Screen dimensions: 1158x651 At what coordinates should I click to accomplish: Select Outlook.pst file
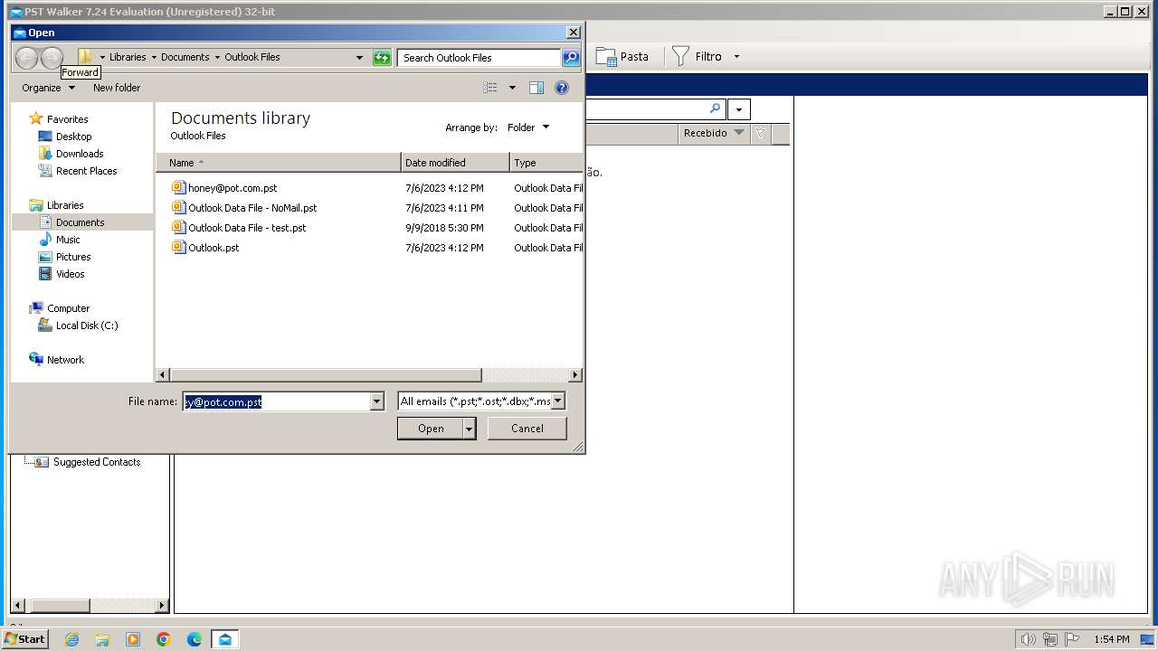pyautogui.click(x=205, y=248)
